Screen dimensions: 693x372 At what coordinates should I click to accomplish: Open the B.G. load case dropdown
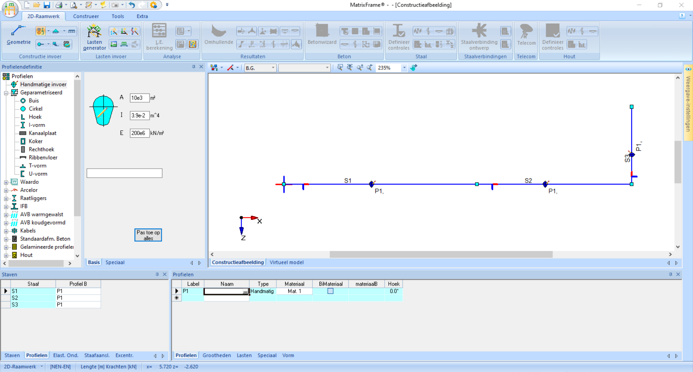(273, 68)
